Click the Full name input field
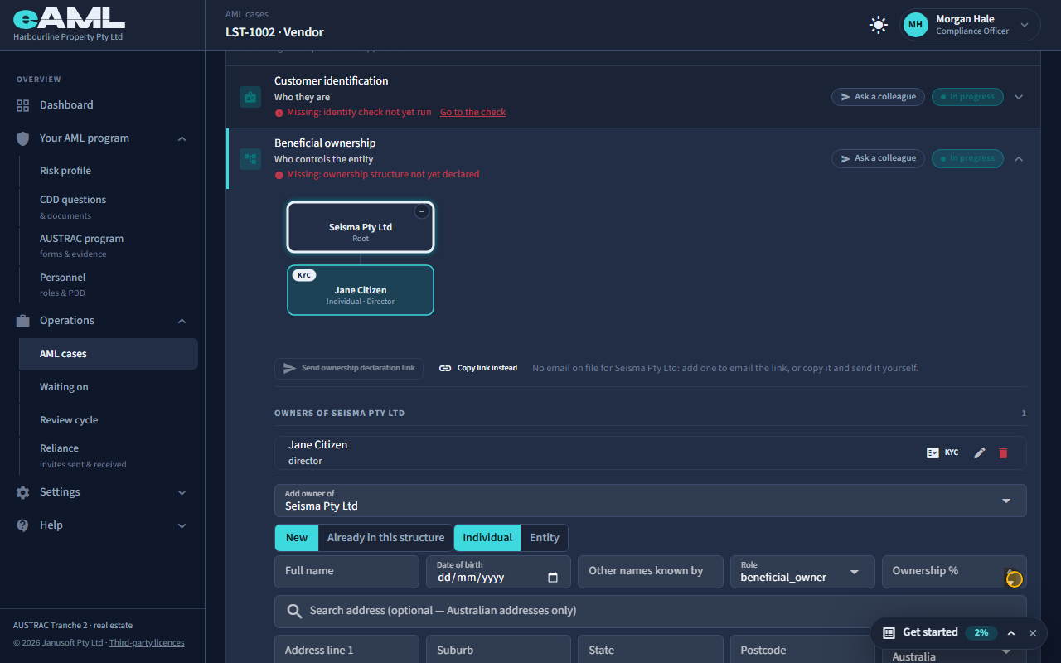The image size is (1061, 663). tap(346, 572)
